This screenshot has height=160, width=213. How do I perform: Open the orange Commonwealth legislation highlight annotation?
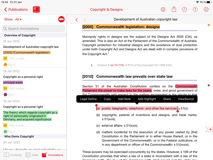27,53
